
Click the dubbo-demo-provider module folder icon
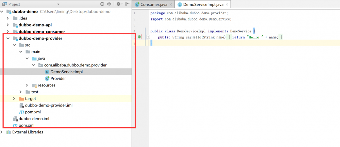(15, 39)
